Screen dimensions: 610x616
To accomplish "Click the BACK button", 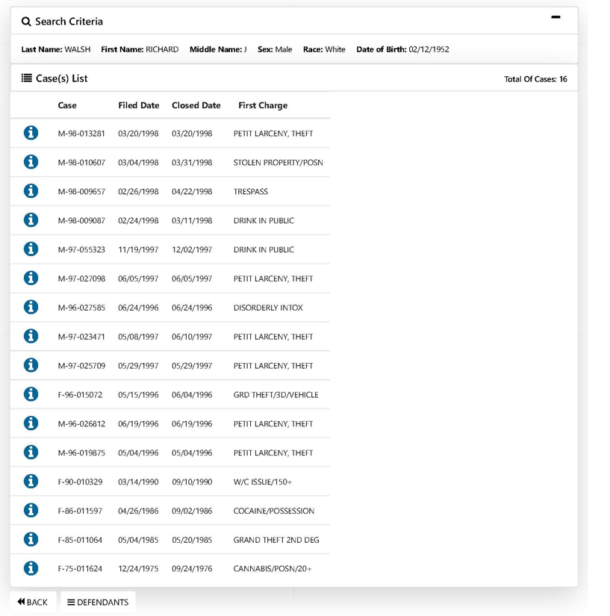I will (33, 602).
